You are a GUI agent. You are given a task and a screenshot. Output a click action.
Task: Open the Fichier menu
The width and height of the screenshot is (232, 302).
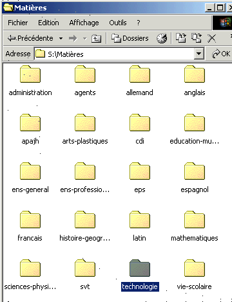click(x=18, y=23)
